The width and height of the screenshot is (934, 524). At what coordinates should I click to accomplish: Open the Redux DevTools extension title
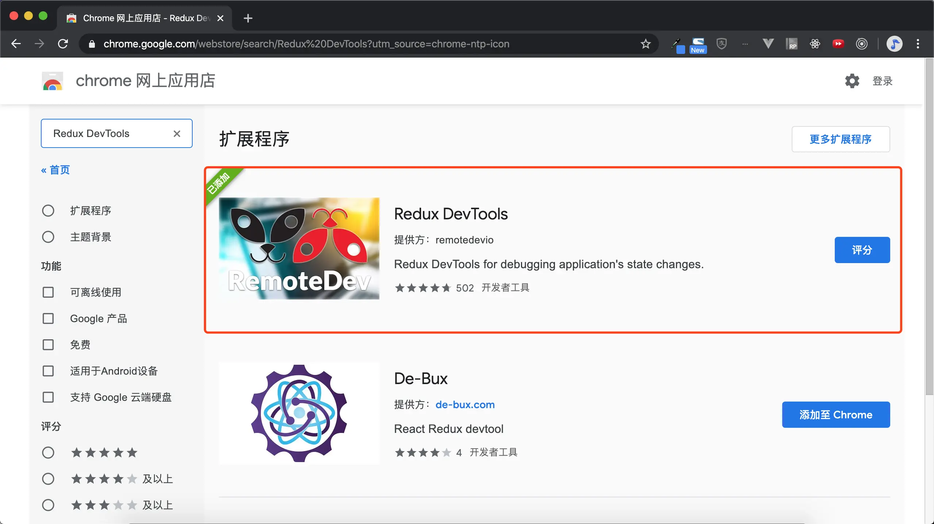tap(451, 214)
